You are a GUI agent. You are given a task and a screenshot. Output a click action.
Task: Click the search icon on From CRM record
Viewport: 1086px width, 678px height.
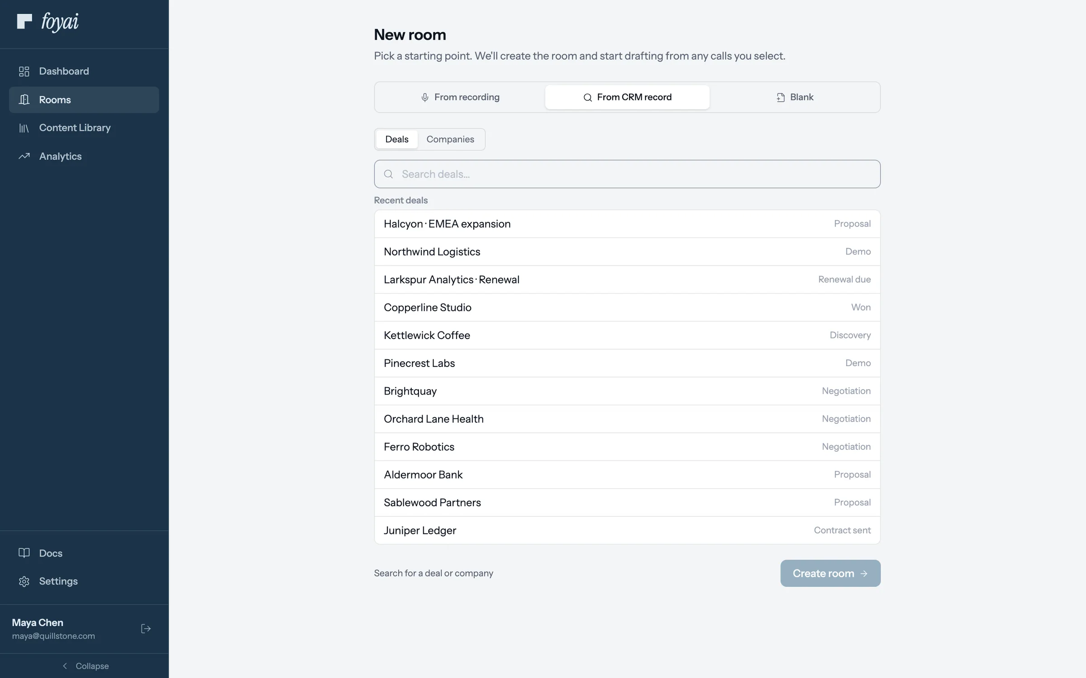pos(587,97)
